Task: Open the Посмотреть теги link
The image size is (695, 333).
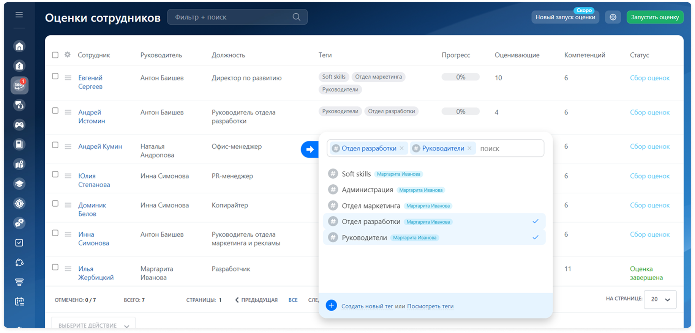Action: (x=430, y=306)
